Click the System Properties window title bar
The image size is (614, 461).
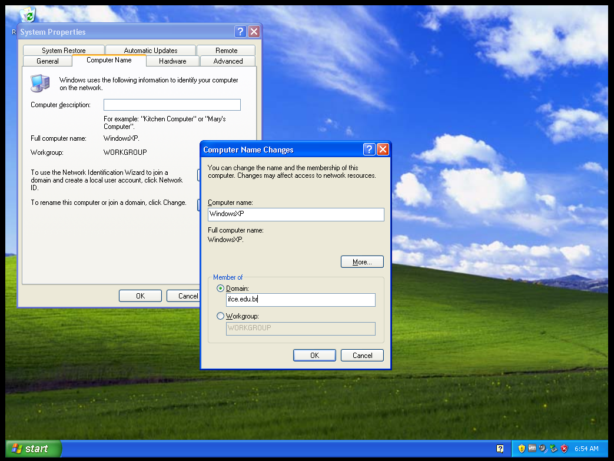click(x=125, y=32)
